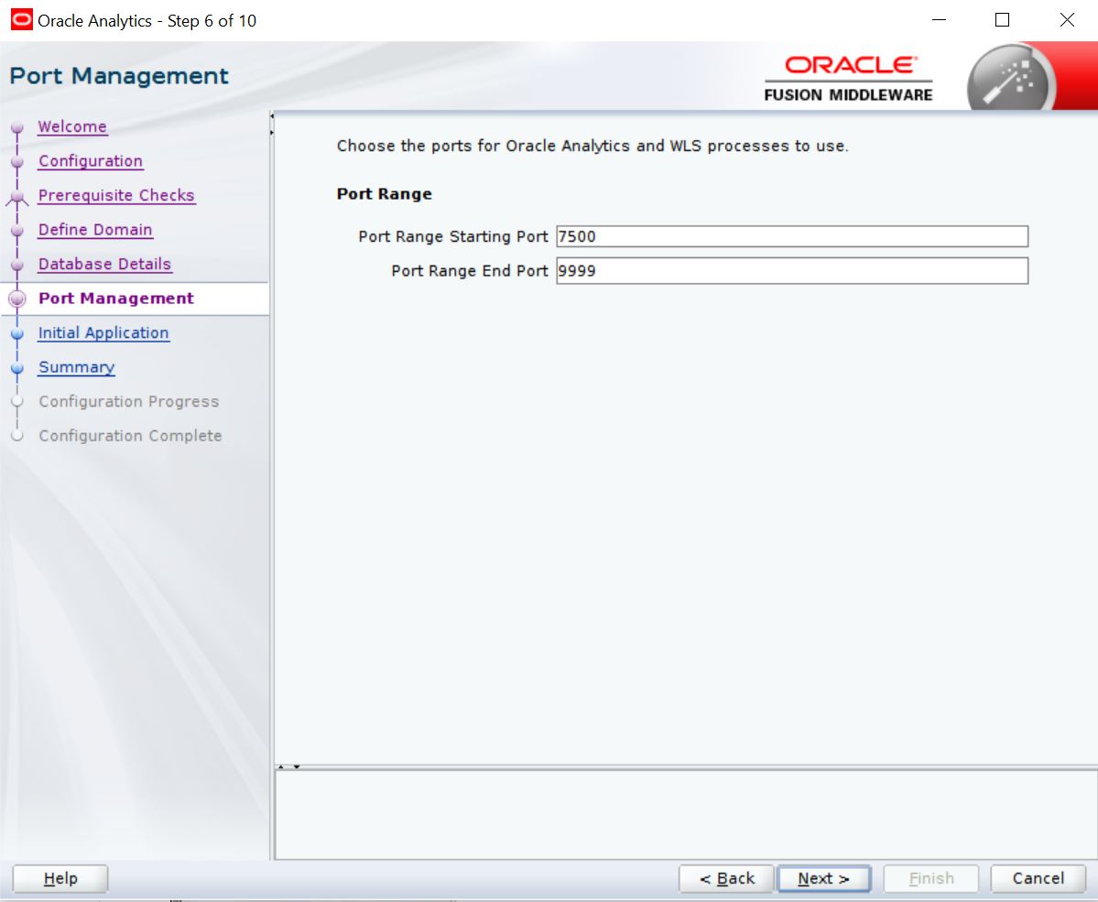Click the Summary step node icon

[x=17, y=368]
